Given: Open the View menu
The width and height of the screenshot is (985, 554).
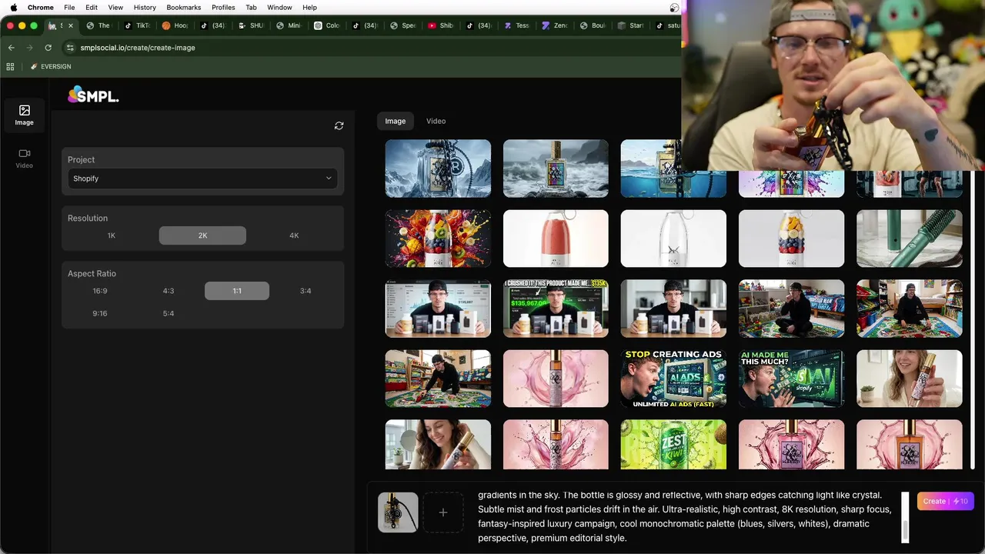Looking at the screenshot, I should pos(115,7).
